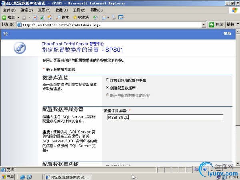Click the vertical scrollbar thumb
The image size is (240, 180).
point(238,80)
